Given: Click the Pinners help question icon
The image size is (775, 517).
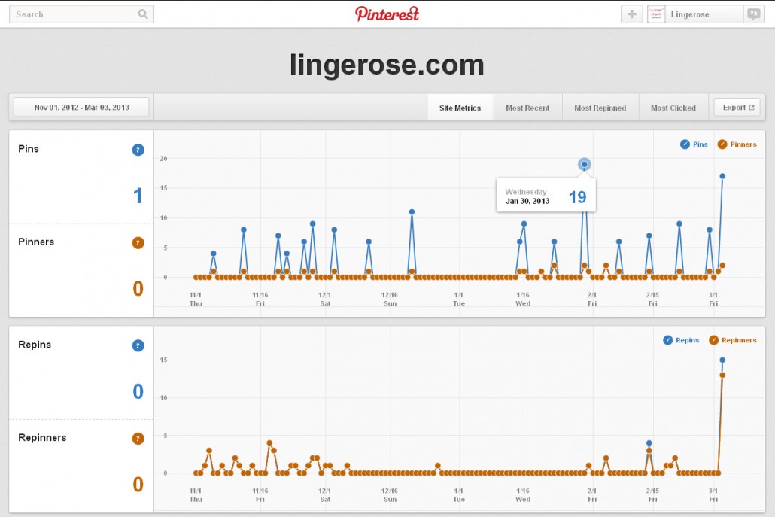Looking at the screenshot, I should click(x=138, y=242).
